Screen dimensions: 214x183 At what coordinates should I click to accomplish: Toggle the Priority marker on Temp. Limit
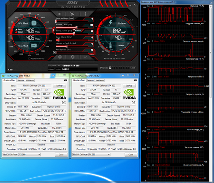78,30
